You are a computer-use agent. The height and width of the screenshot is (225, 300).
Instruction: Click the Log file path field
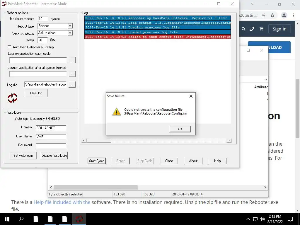click(45, 84)
